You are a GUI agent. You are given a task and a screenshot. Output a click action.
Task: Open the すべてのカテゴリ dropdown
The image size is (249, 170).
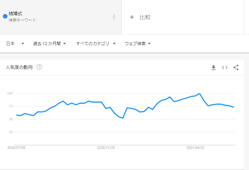pyautogui.click(x=96, y=44)
